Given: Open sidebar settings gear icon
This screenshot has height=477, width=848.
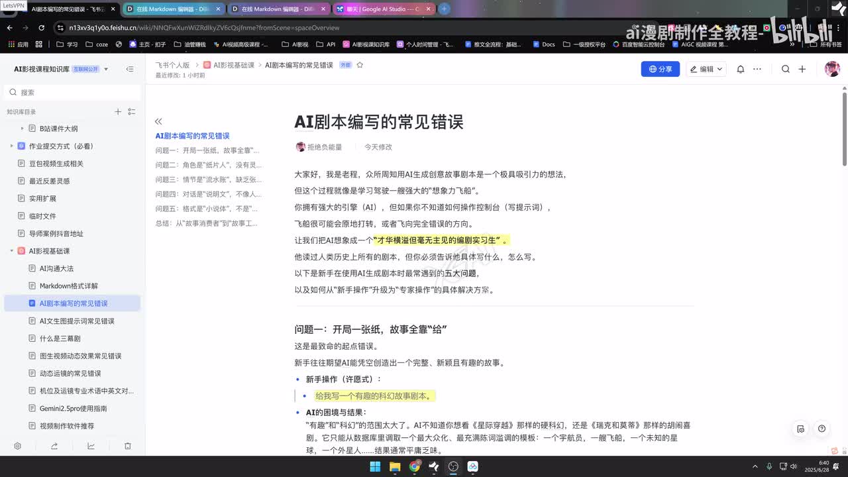Looking at the screenshot, I should pyautogui.click(x=18, y=447).
